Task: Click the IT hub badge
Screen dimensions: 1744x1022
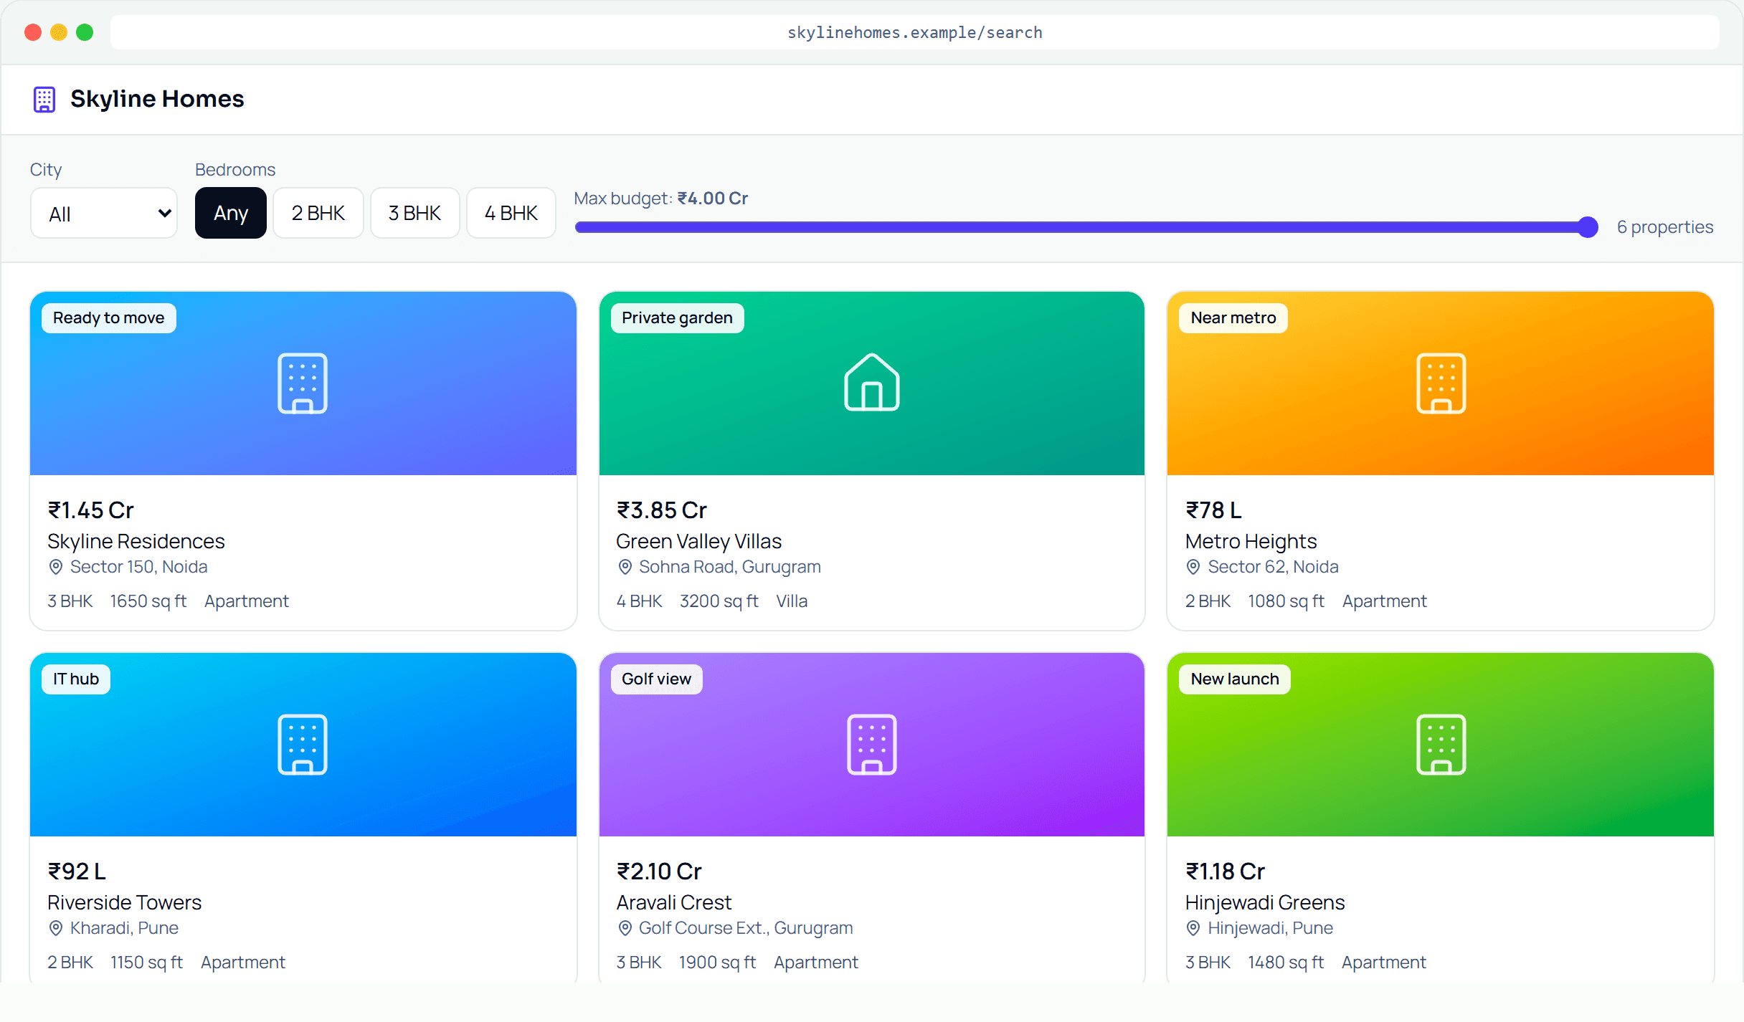Action: point(76,679)
